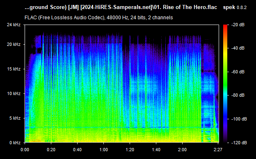Click the 0:40 time marker

(x=78, y=150)
